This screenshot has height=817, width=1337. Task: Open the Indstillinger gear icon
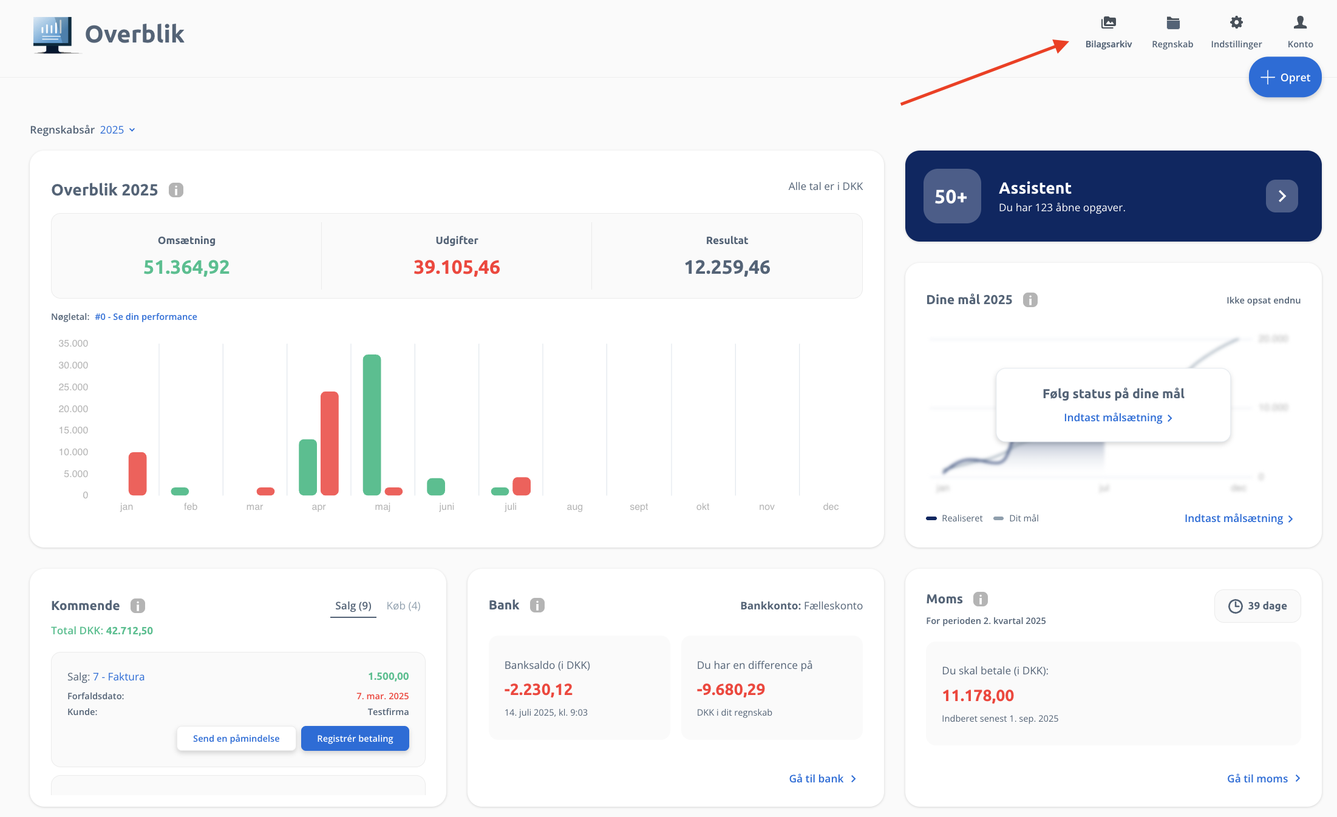[x=1236, y=23]
